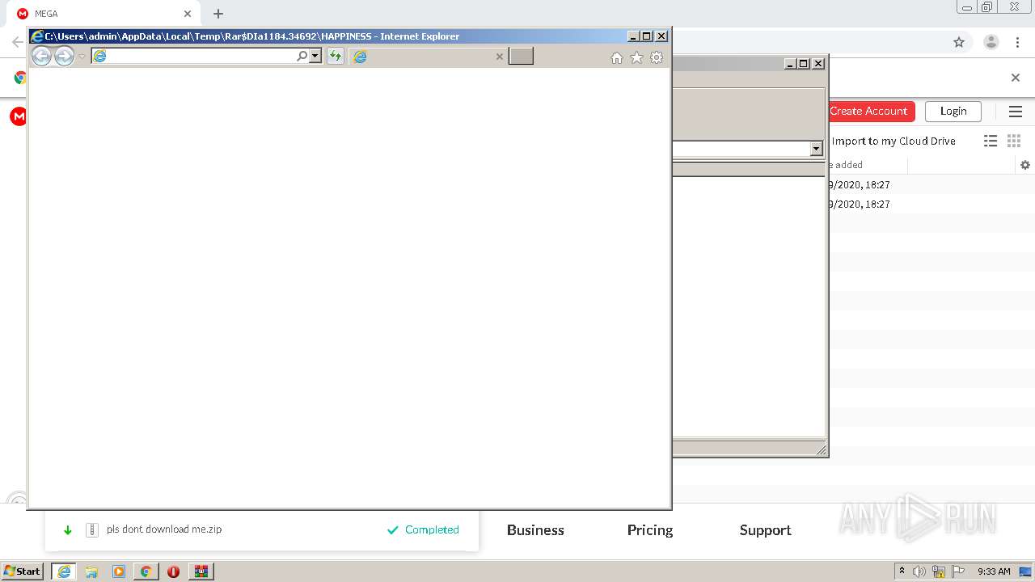Open a new tab in Internet Explorer
This screenshot has height=582, width=1035.
coord(521,56)
